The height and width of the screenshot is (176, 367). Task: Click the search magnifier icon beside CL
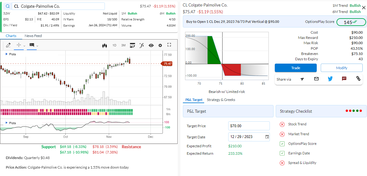(x=8, y=6)
